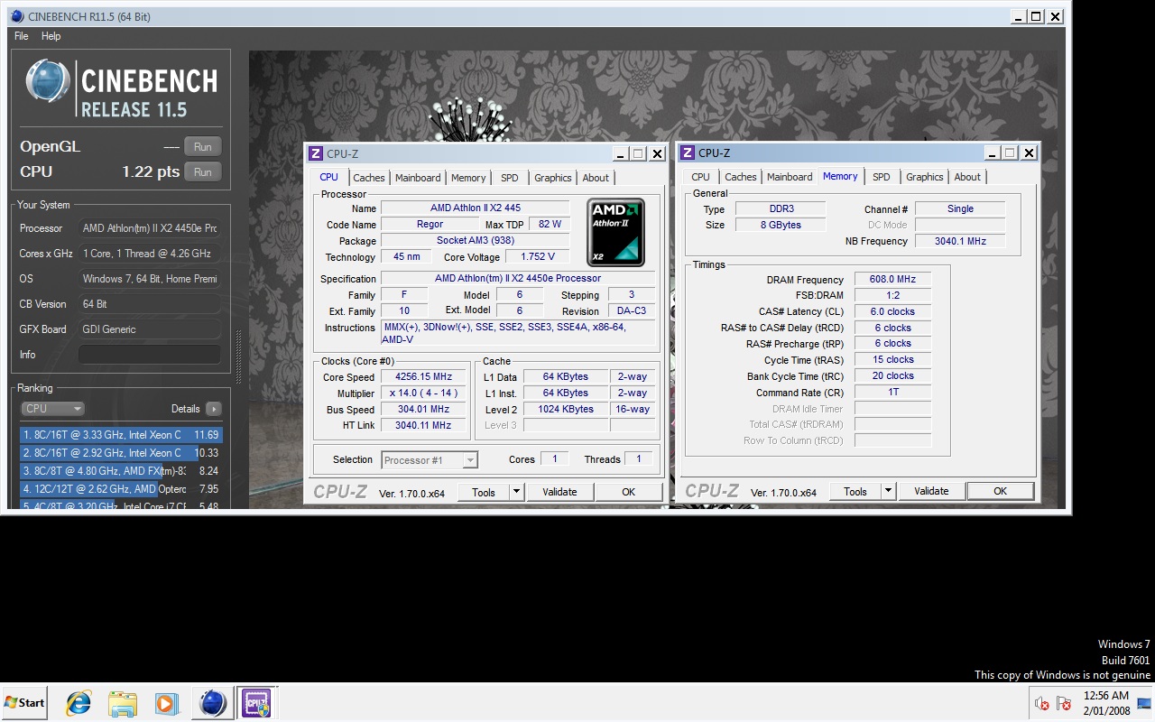Switch to About tab in left CPU-Z
The image size is (1155, 722).
[596, 178]
